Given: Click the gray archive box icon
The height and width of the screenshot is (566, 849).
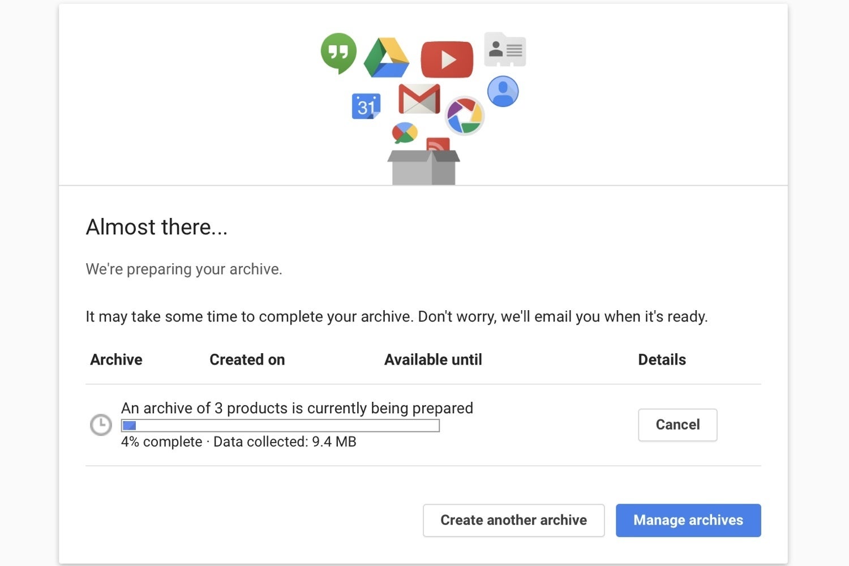Looking at the screenshot, I should [x=423, y=168].
